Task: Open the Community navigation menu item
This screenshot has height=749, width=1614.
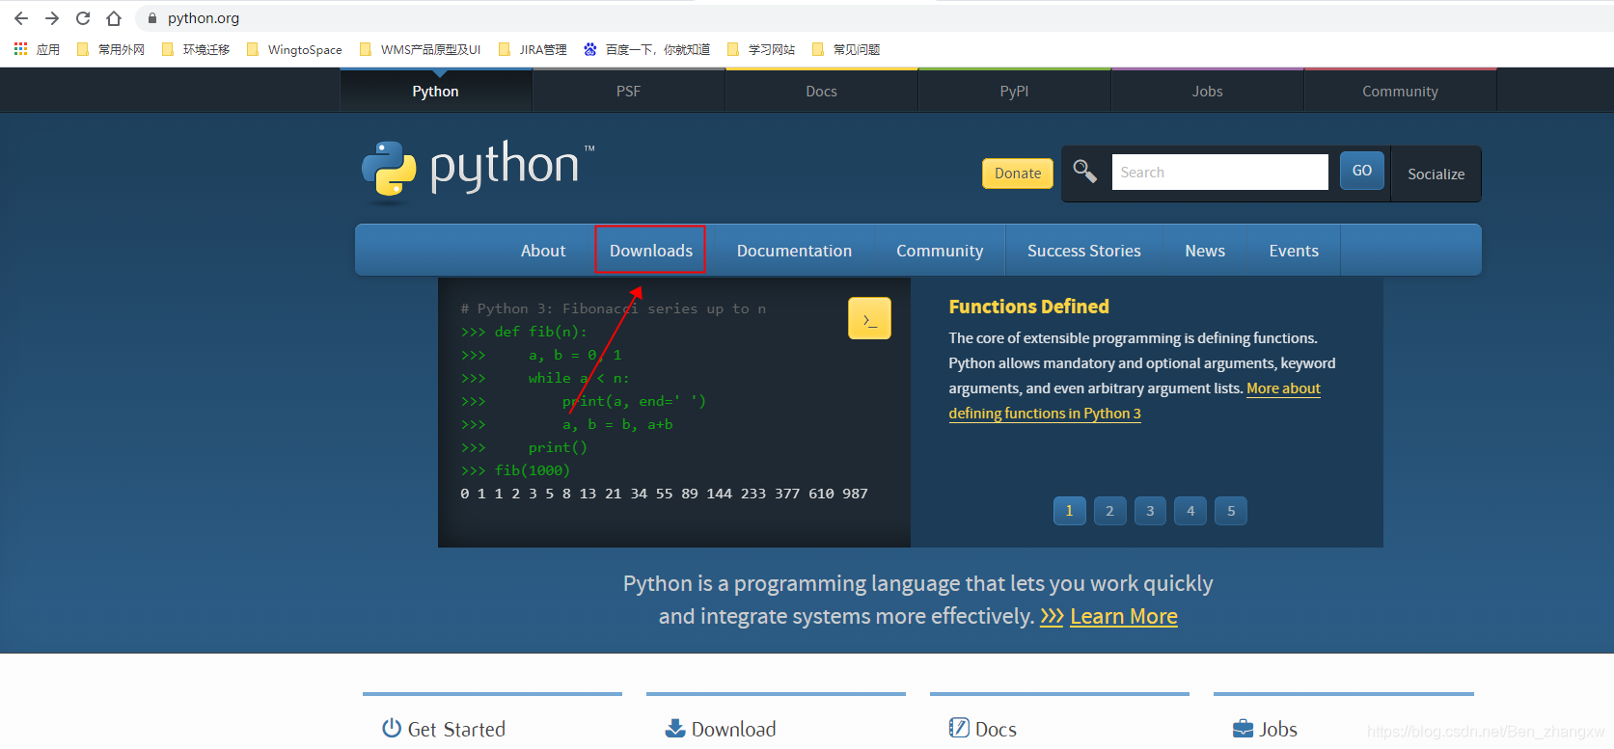Action: coord(940,251)
